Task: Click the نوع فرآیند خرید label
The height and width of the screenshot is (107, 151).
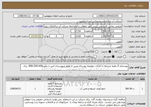Action: click(x=138, y=57)
